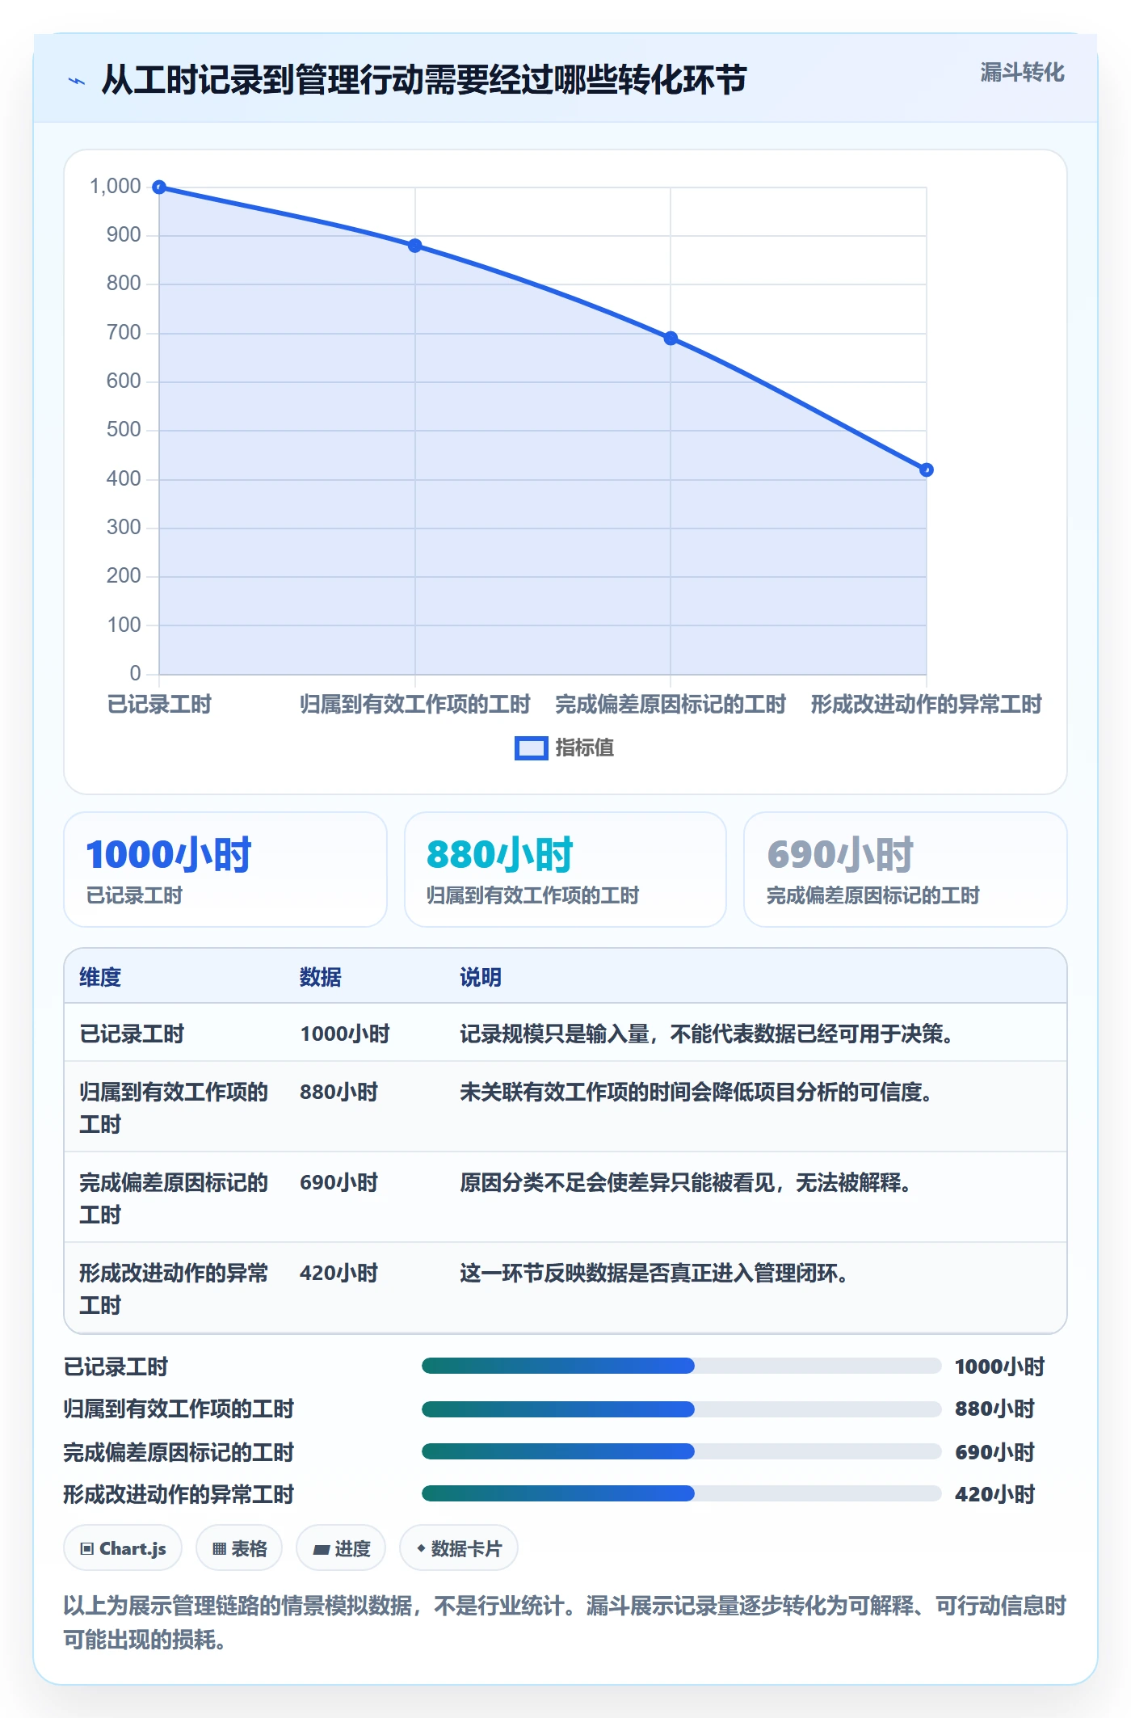Click description starting 原因分类不足
Image resolution: width=1131 pixels, height=1718 pixels.
(686, 1182)
